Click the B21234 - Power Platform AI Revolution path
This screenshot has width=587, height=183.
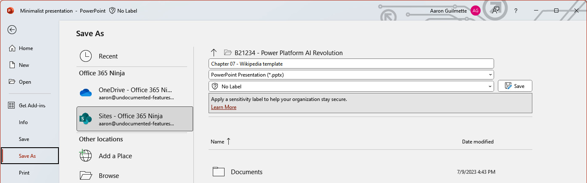click(288, 53)
